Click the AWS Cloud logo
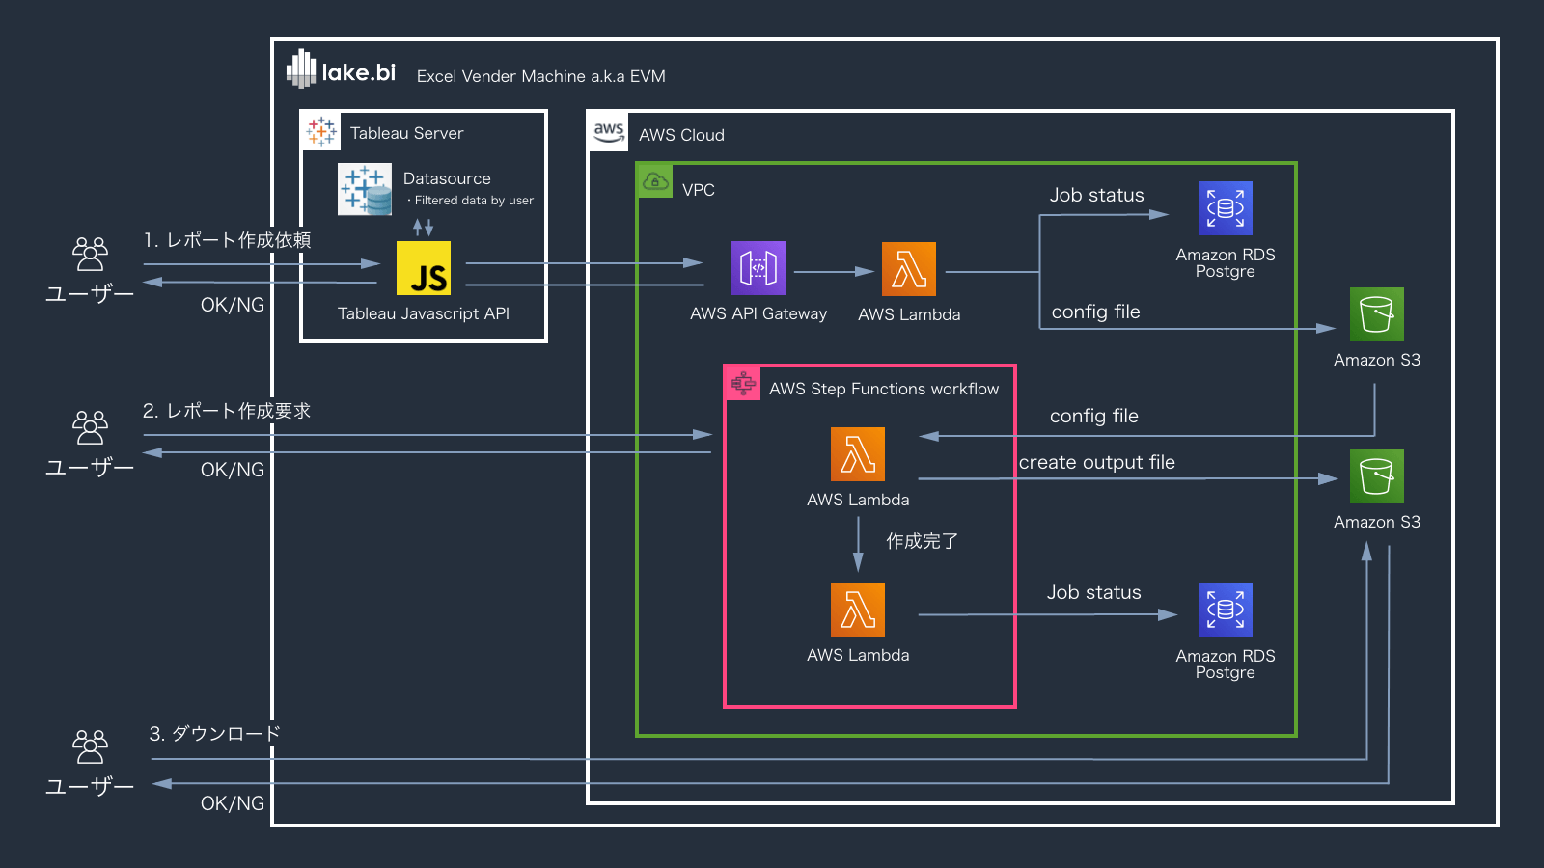This screenshot has width=1544, height=868. [x=609, y=133]
